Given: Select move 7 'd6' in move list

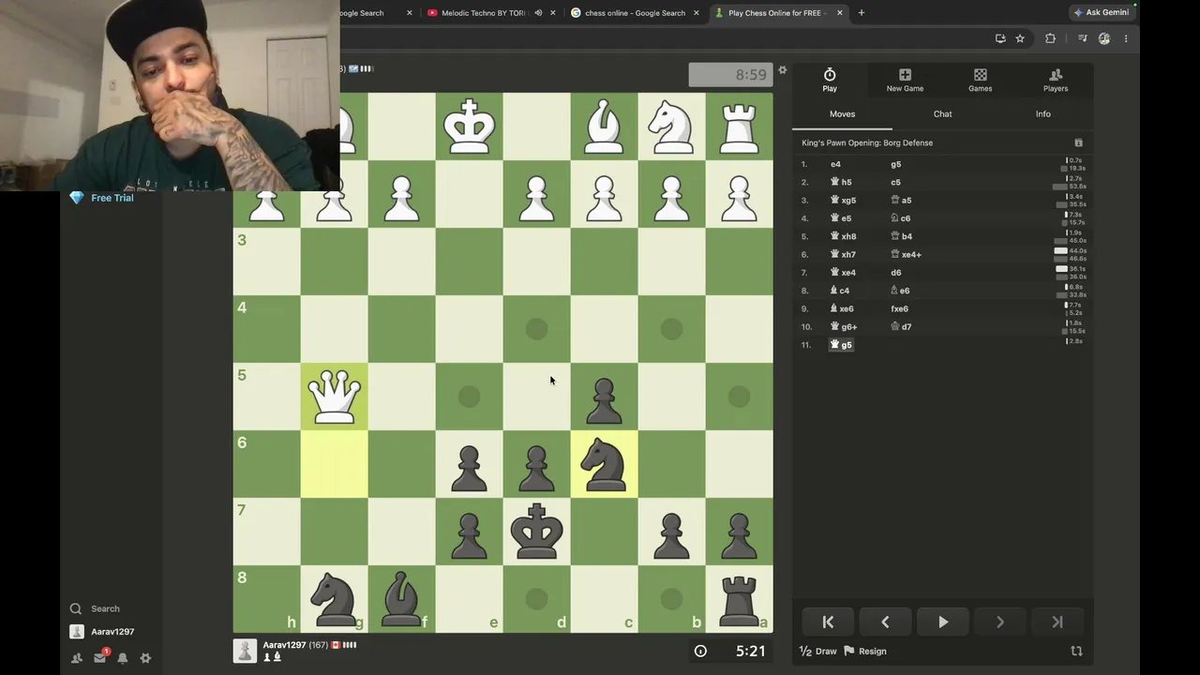Looking at the screenshot, I should click(x=895, y=273).
